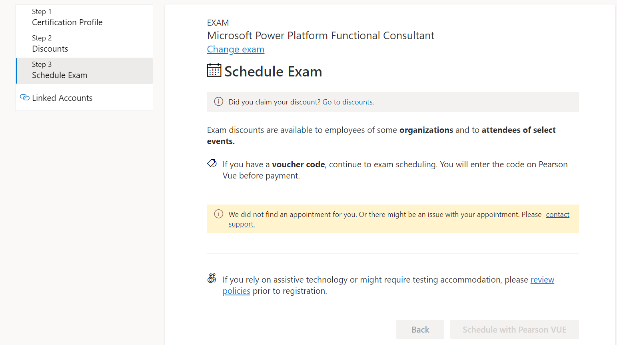This screenshot has height=345, width=617.
Task: Click the Back button
Action: pos(420,329)
